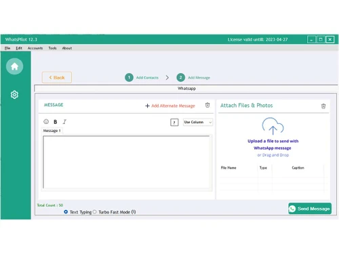Minimize the WhatsPilot window
The width and height of the screenshot is (339, 254).
point(311,40)
